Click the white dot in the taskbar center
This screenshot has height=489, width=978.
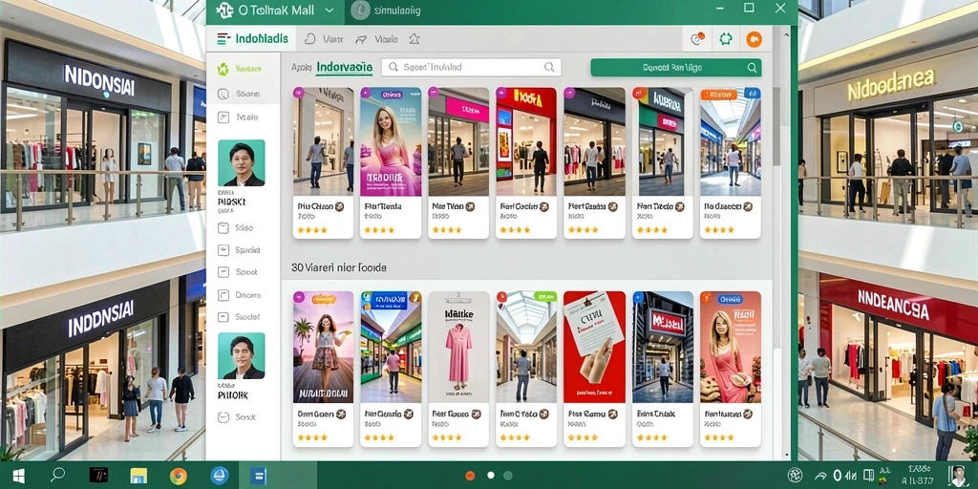(x=491, y=476)
